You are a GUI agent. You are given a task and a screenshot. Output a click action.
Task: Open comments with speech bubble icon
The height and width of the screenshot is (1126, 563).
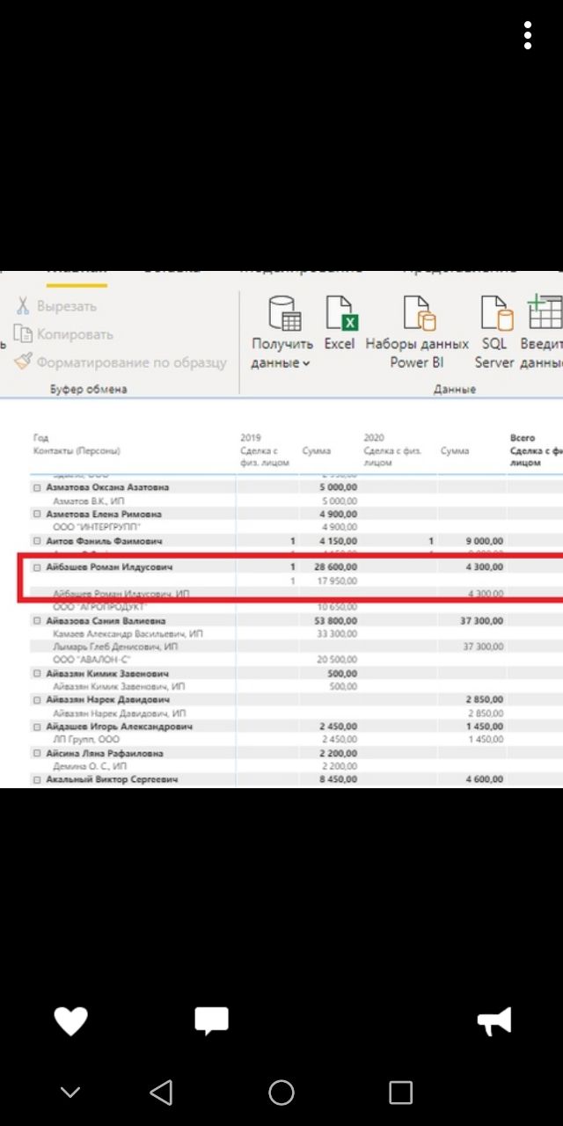pos(211,1021)
